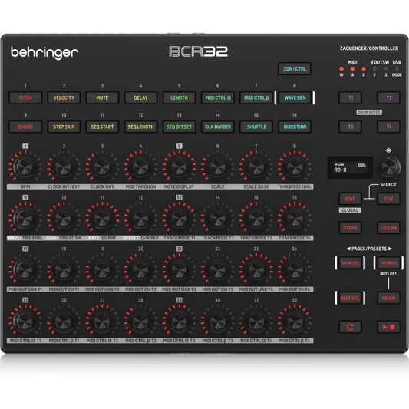This screenshot has width=409, height=409.
Task: Click the TRACKMODE T1 knob 13
Action: 179,218
